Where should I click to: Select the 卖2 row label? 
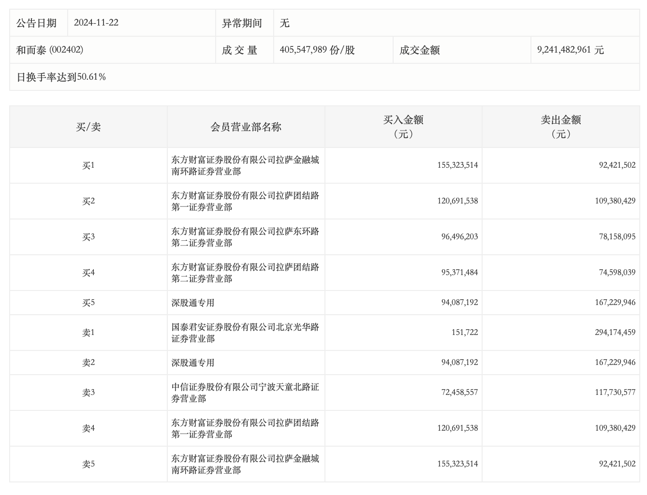88,363
